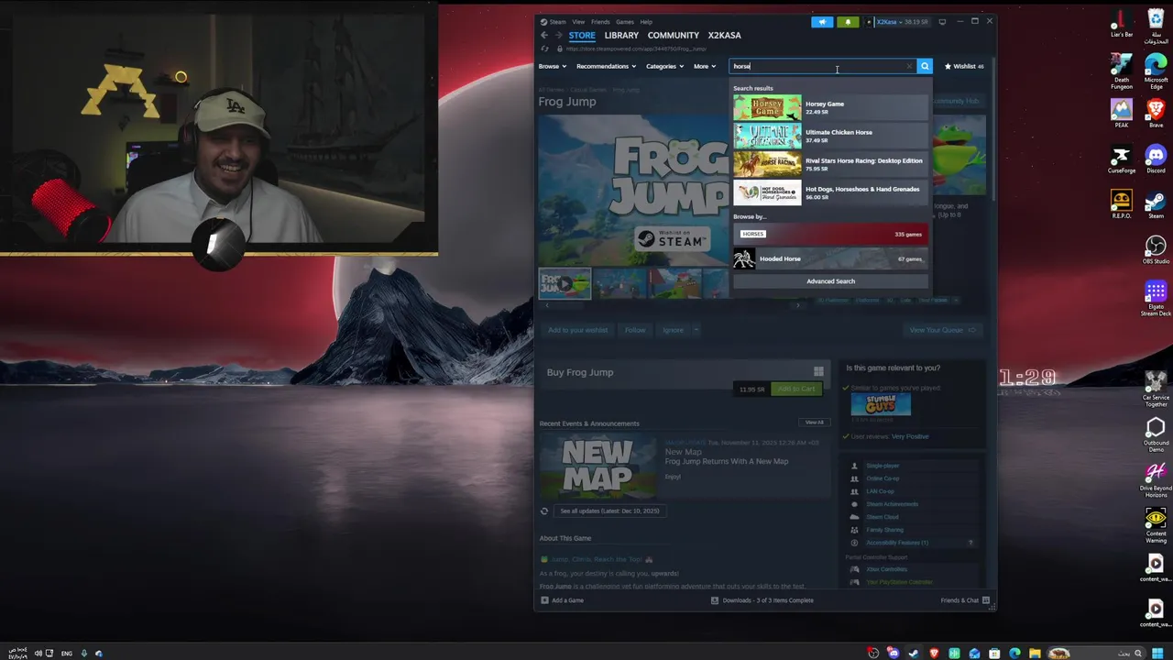The height and width of the screenshot is (660, 1173).
Task: Open the Games menu
Action: pyautogui.click(x=625, y=21)
